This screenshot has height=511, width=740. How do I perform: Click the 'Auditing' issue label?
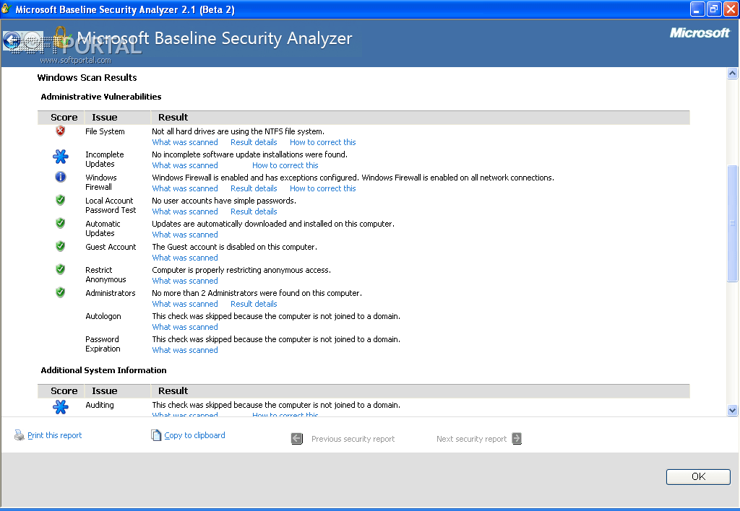click(100, 405)
